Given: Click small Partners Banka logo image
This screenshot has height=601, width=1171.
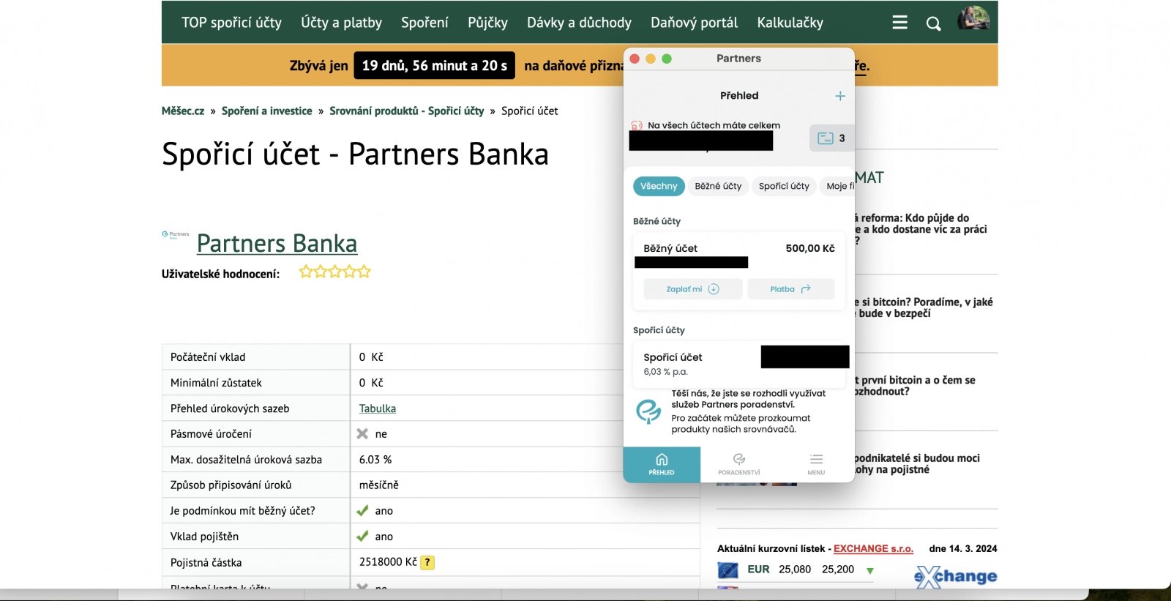Looking at the screenshot, I should (x=176, y=235).
